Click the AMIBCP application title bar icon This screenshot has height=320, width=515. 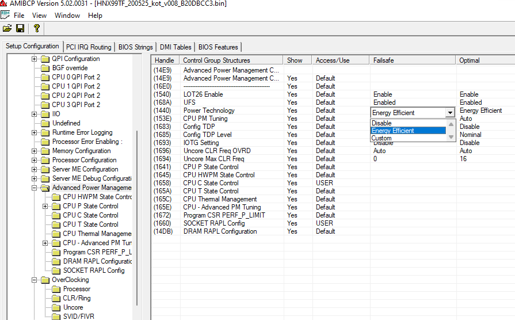(x=3, y=3)
